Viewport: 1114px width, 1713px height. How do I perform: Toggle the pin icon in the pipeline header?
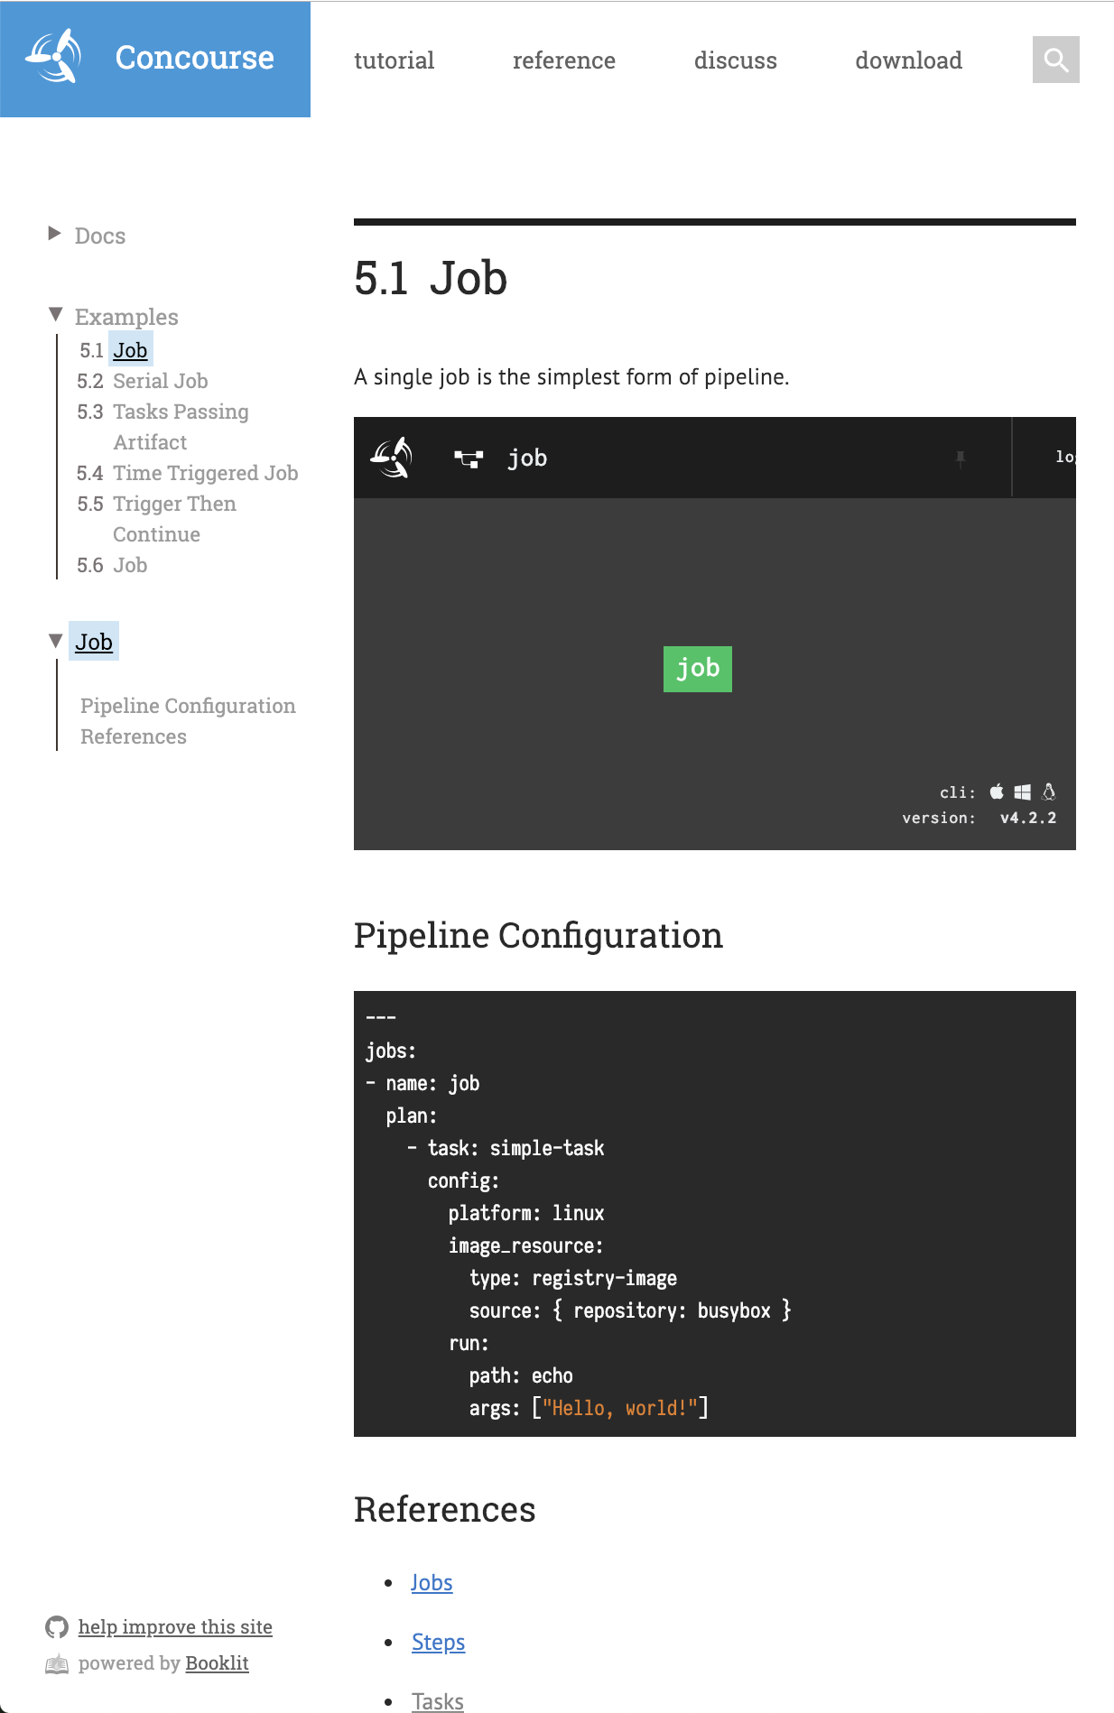click(x=960, y=458)
